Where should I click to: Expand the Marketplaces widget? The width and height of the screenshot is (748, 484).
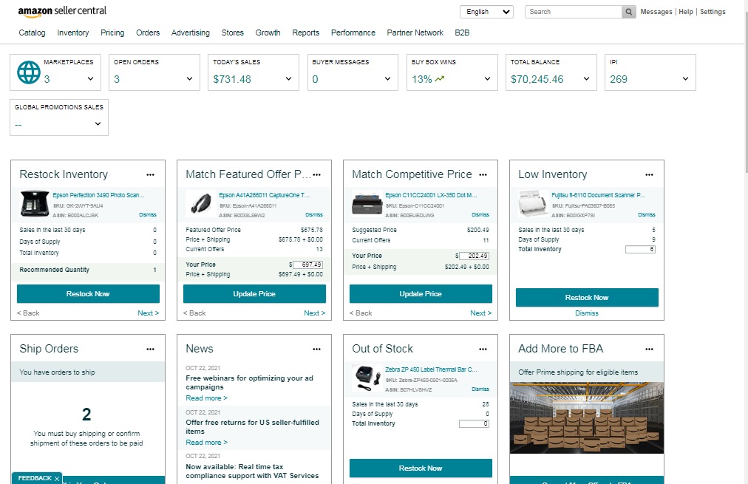pyautogui.click(x=90, y=78)
